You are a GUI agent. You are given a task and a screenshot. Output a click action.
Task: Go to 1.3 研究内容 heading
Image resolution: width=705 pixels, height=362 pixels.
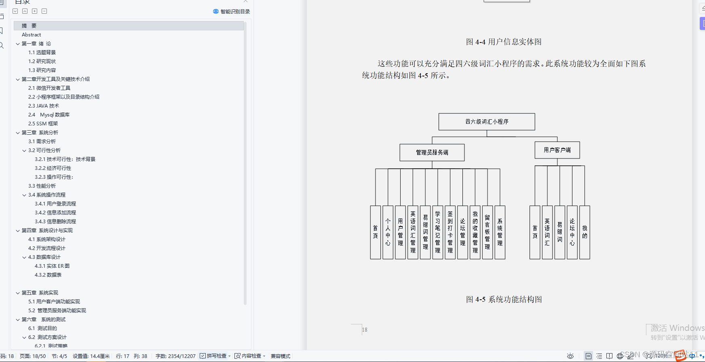[x=42, y=70]
